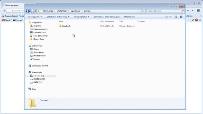This screenshot has width=203, height=114.
Task: Open the Упорядочить menu
Action: point(35,17)
